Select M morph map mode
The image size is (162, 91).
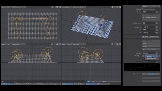point(94,81)
